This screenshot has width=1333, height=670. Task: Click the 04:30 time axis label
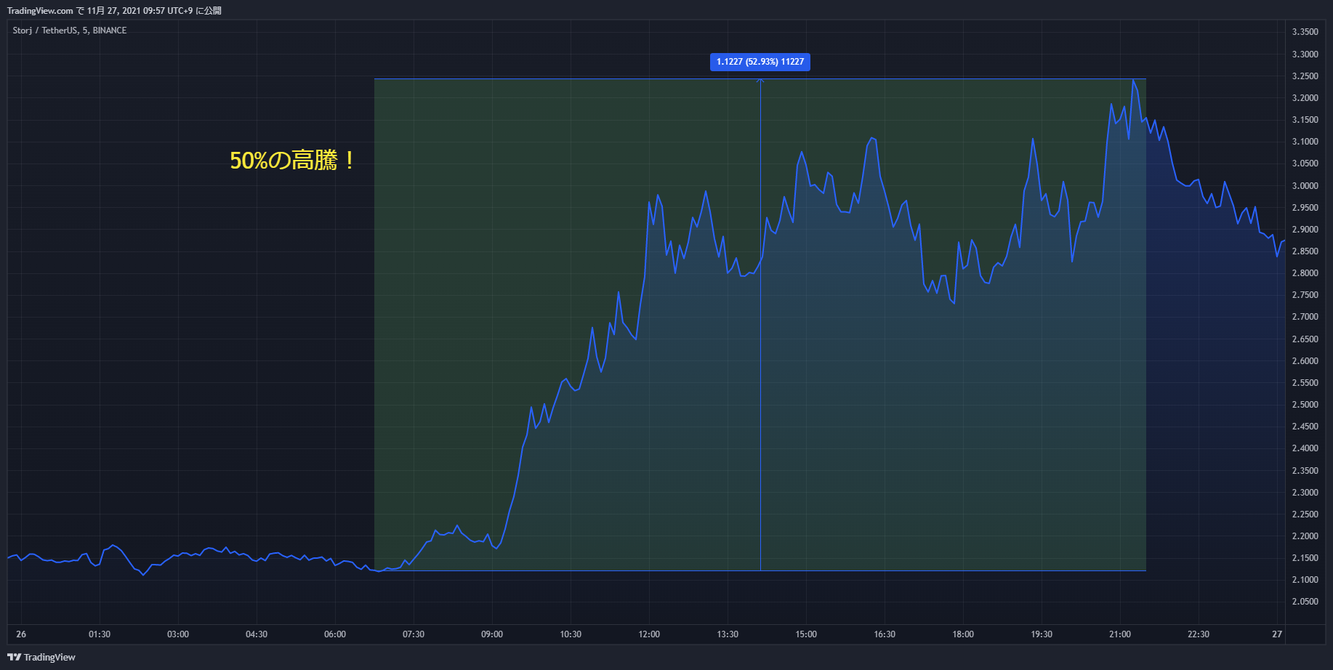(257, 634)
